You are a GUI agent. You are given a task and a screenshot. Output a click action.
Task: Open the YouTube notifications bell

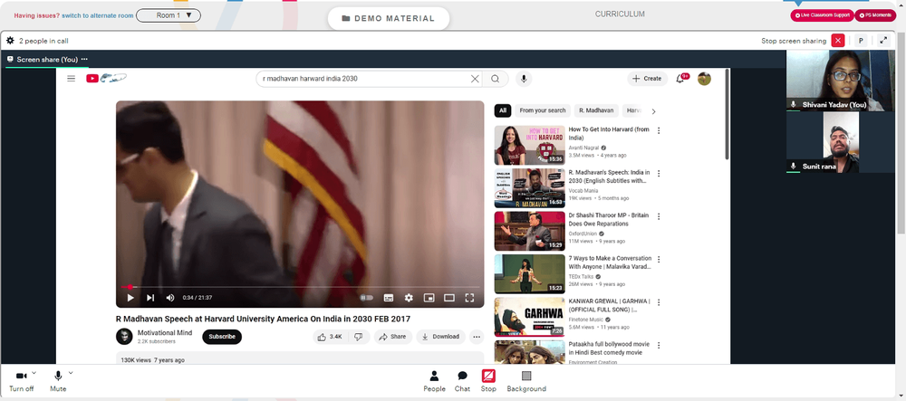tap(680, 79)
